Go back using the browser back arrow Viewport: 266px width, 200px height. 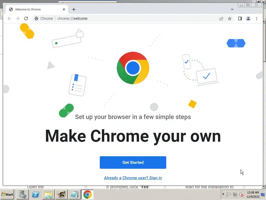pyautogui.click(x=9, y=18)
